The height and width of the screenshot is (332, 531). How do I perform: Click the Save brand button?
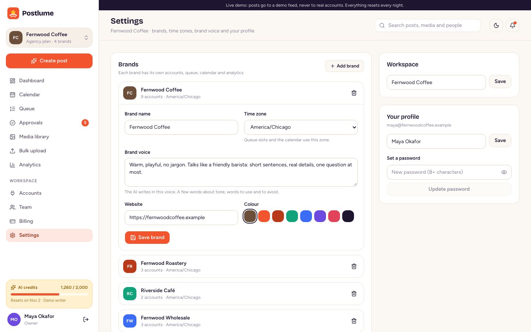point(147,238)
